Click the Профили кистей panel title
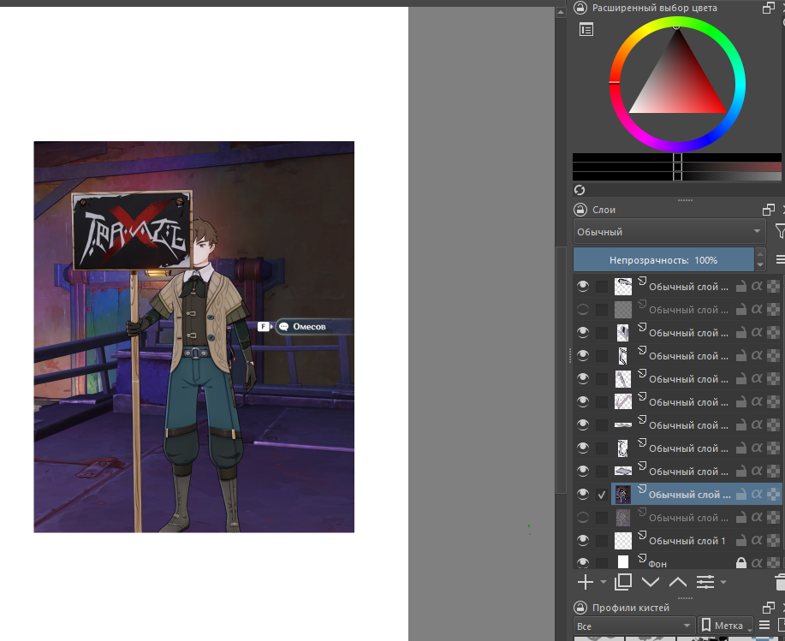The height and width of the screenshot is (641, 785). 631,608
